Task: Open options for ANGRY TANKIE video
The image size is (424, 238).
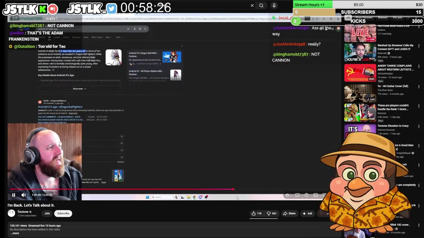Action: click(419, 67)
